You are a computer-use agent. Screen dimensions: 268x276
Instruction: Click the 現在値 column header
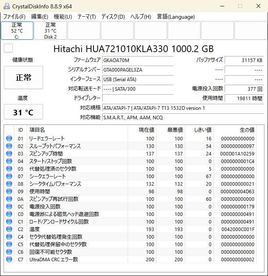point(142,130)
